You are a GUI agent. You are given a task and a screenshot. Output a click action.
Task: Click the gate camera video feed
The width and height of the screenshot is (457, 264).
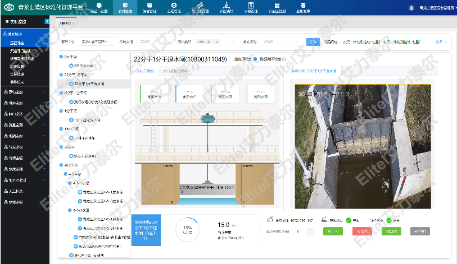(360, 147)
